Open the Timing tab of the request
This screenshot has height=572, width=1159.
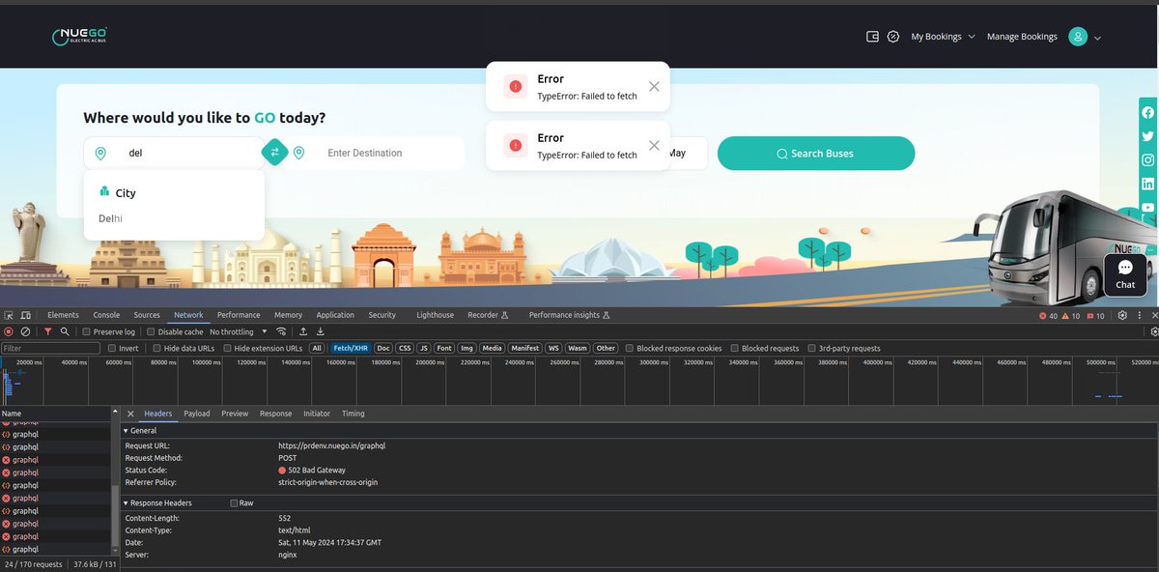point(353,414)
